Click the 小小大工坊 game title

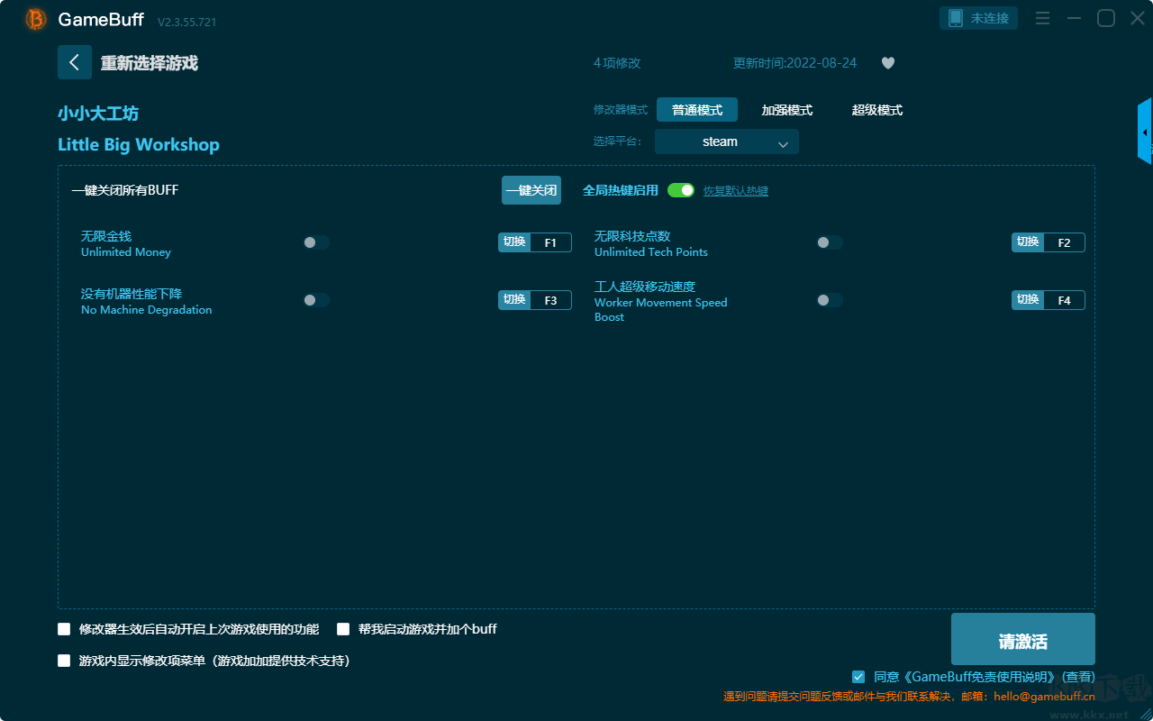coord(98,114)
